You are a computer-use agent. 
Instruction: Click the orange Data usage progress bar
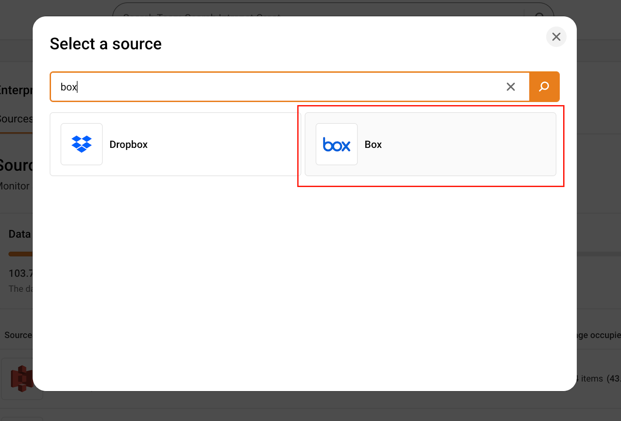20,254
